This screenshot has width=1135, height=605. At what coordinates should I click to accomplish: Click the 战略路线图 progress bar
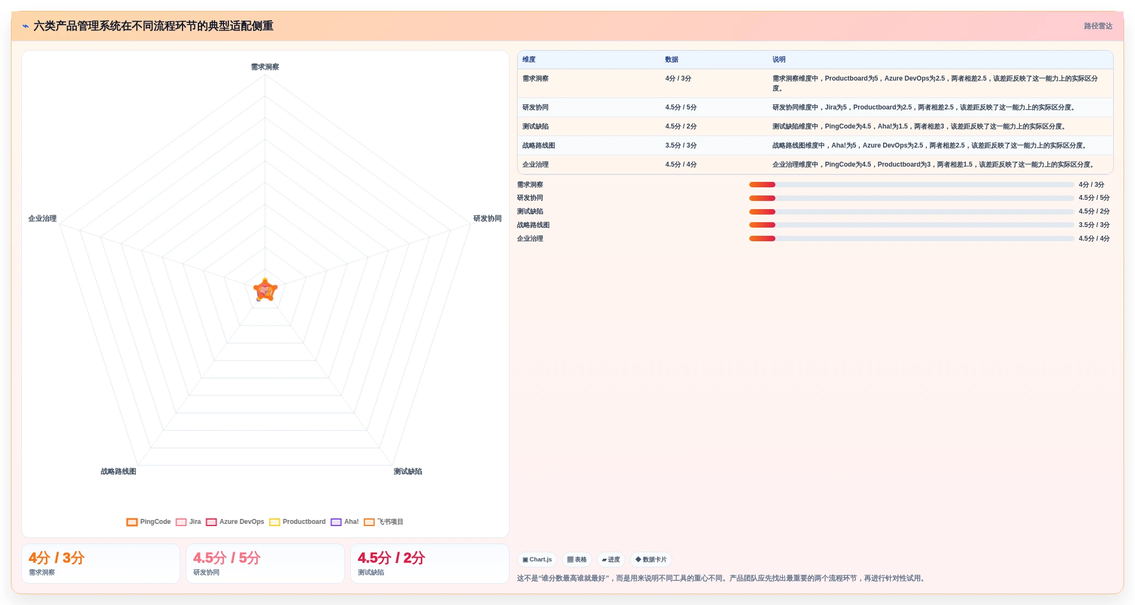click(x=912, y=225)
